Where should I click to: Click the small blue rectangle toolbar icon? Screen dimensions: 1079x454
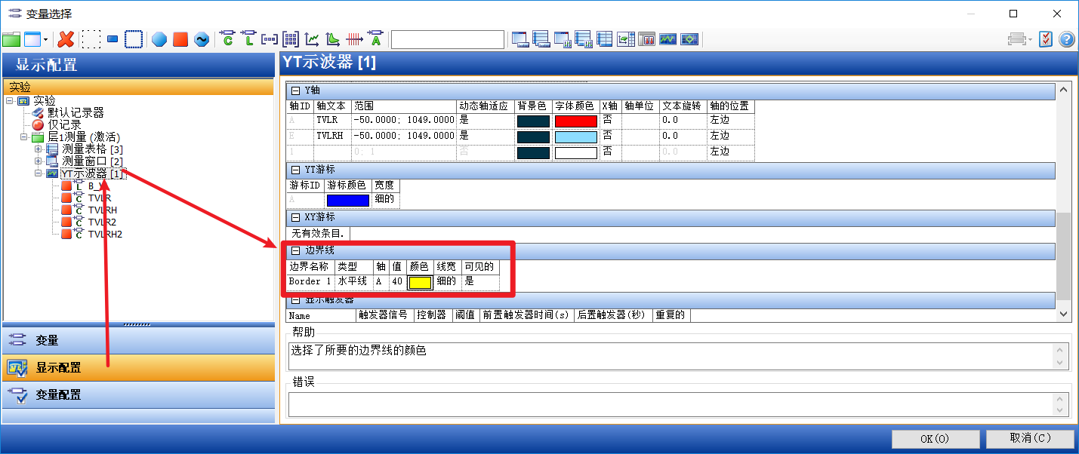click(113, 39)
